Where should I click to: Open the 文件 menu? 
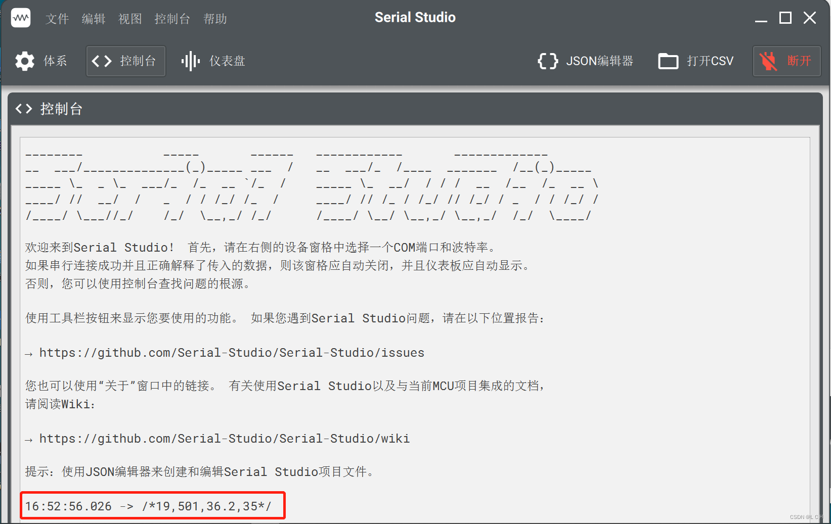(57, 19)
